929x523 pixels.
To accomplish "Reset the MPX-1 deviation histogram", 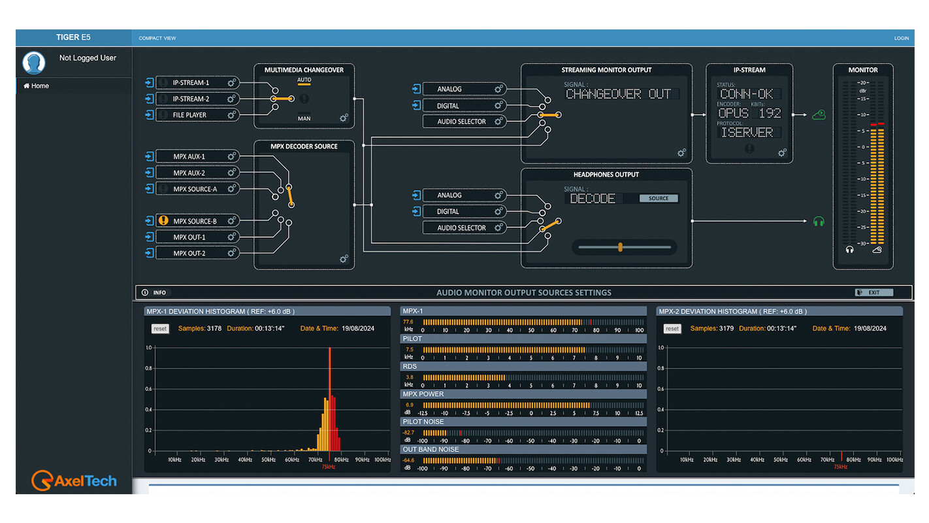I will [160, 329].
